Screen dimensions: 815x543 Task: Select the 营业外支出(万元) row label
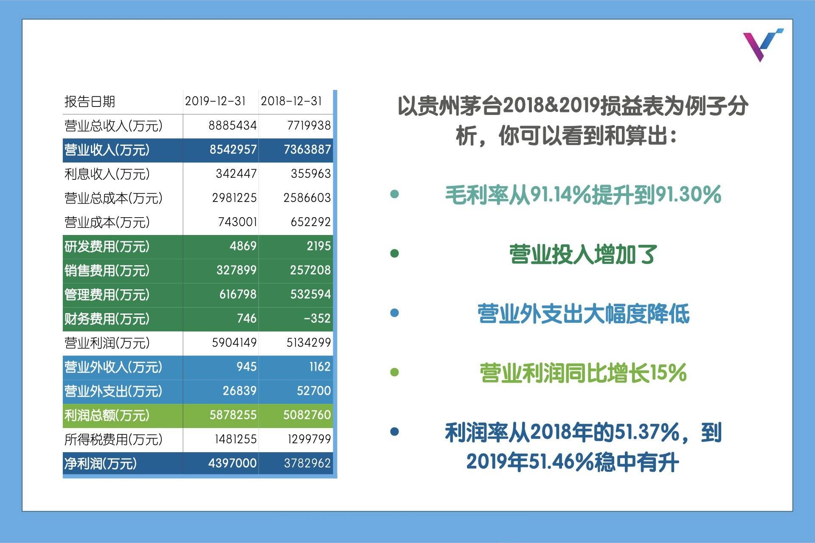(113, 392)
